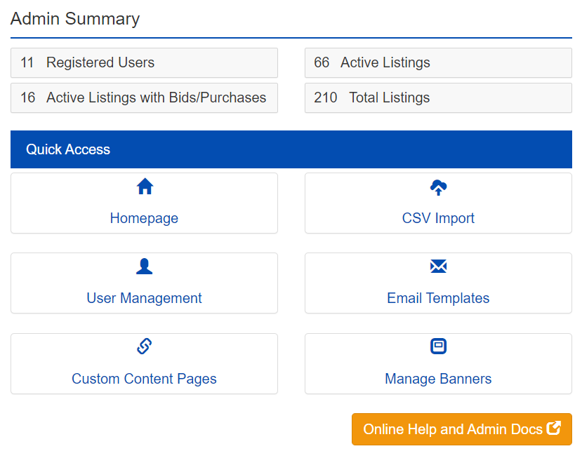Click the Quick Access header bar

pos(291,149)
